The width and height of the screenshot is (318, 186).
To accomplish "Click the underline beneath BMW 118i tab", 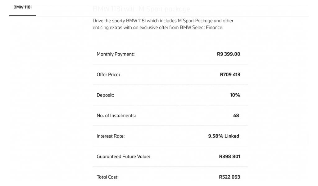I will (23, 15).
